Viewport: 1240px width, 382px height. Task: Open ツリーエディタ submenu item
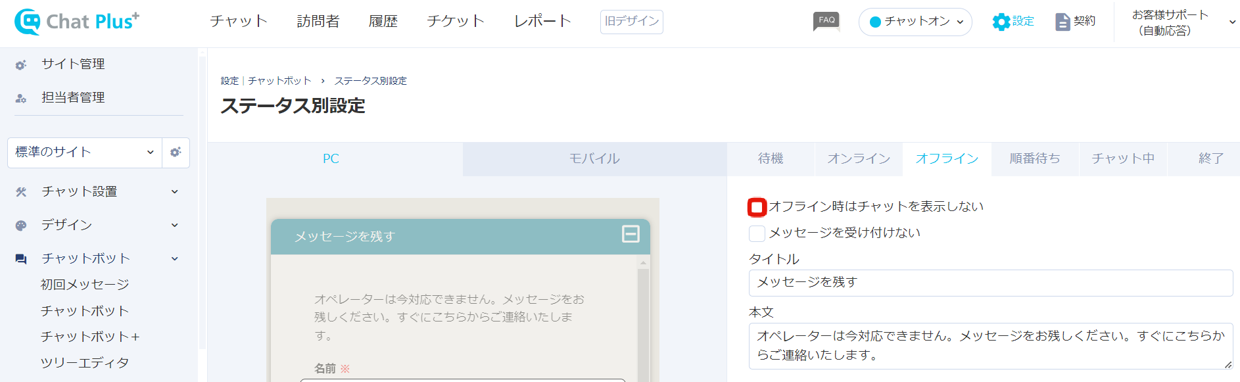point(85,363)
